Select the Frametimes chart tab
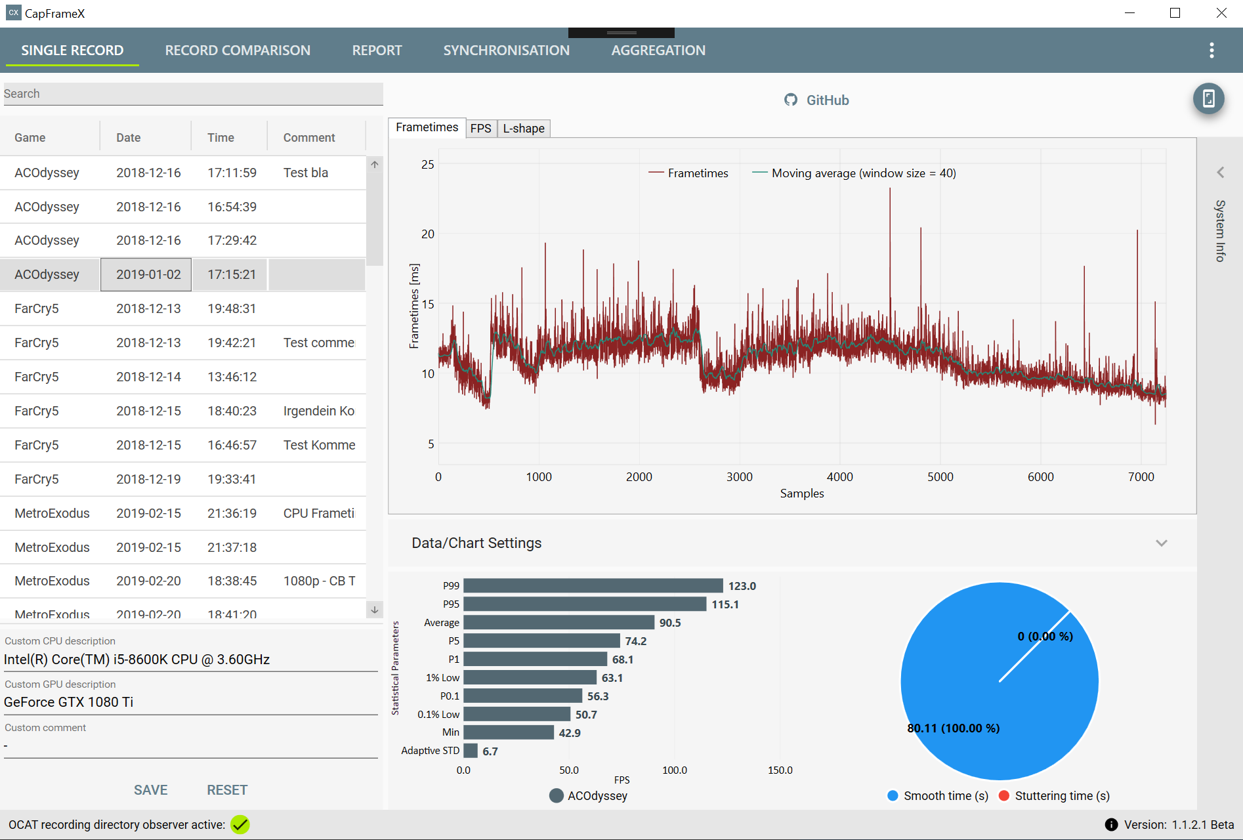The width and height of the screenshot is (1243, 840). tap(427, 127)
